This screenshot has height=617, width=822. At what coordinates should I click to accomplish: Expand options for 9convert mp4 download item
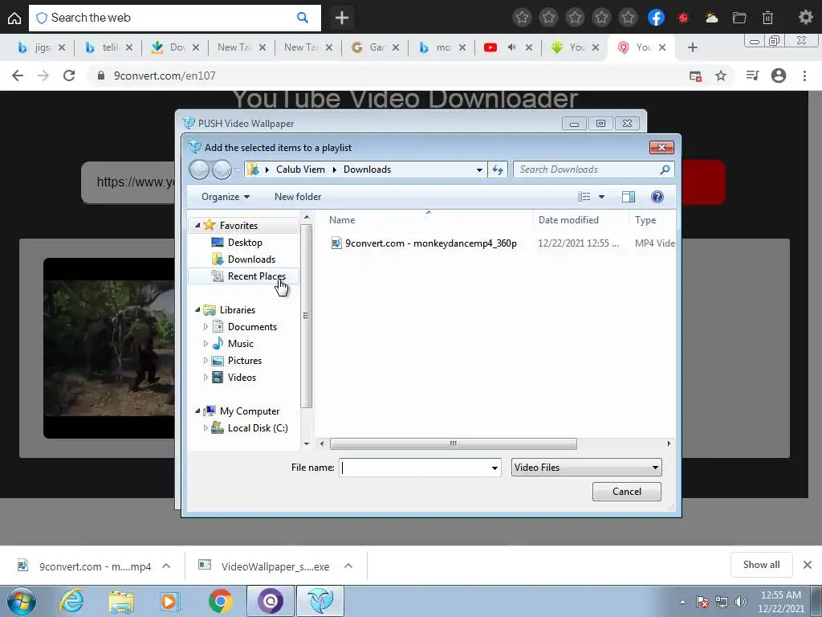click(166, 566)
